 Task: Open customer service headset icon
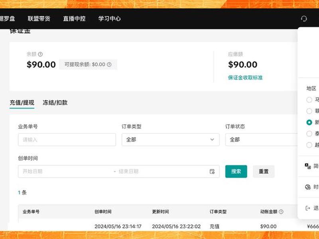point(304,19)
